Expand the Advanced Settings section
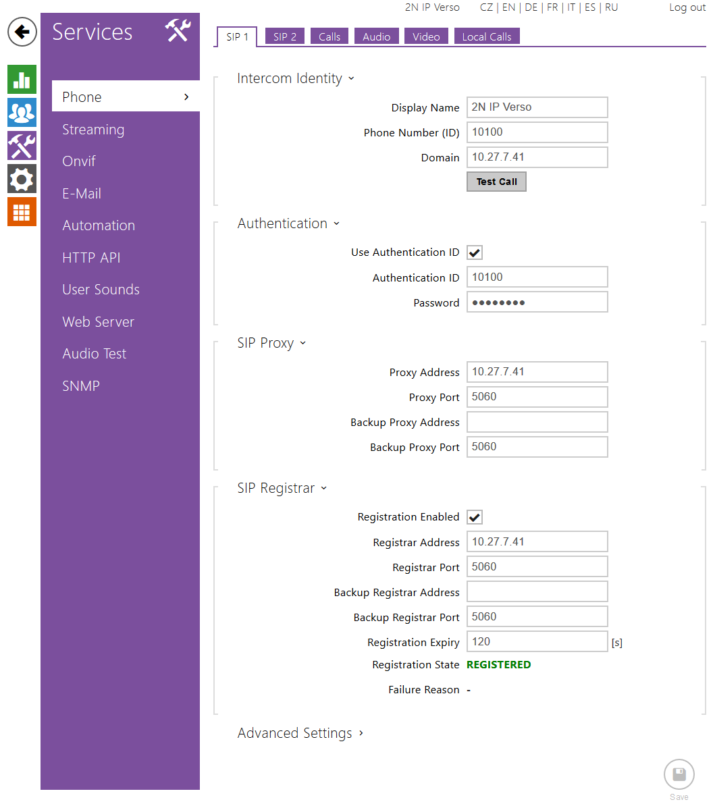The width and height of the screenshot is (713, 804). tap(300, 733)
